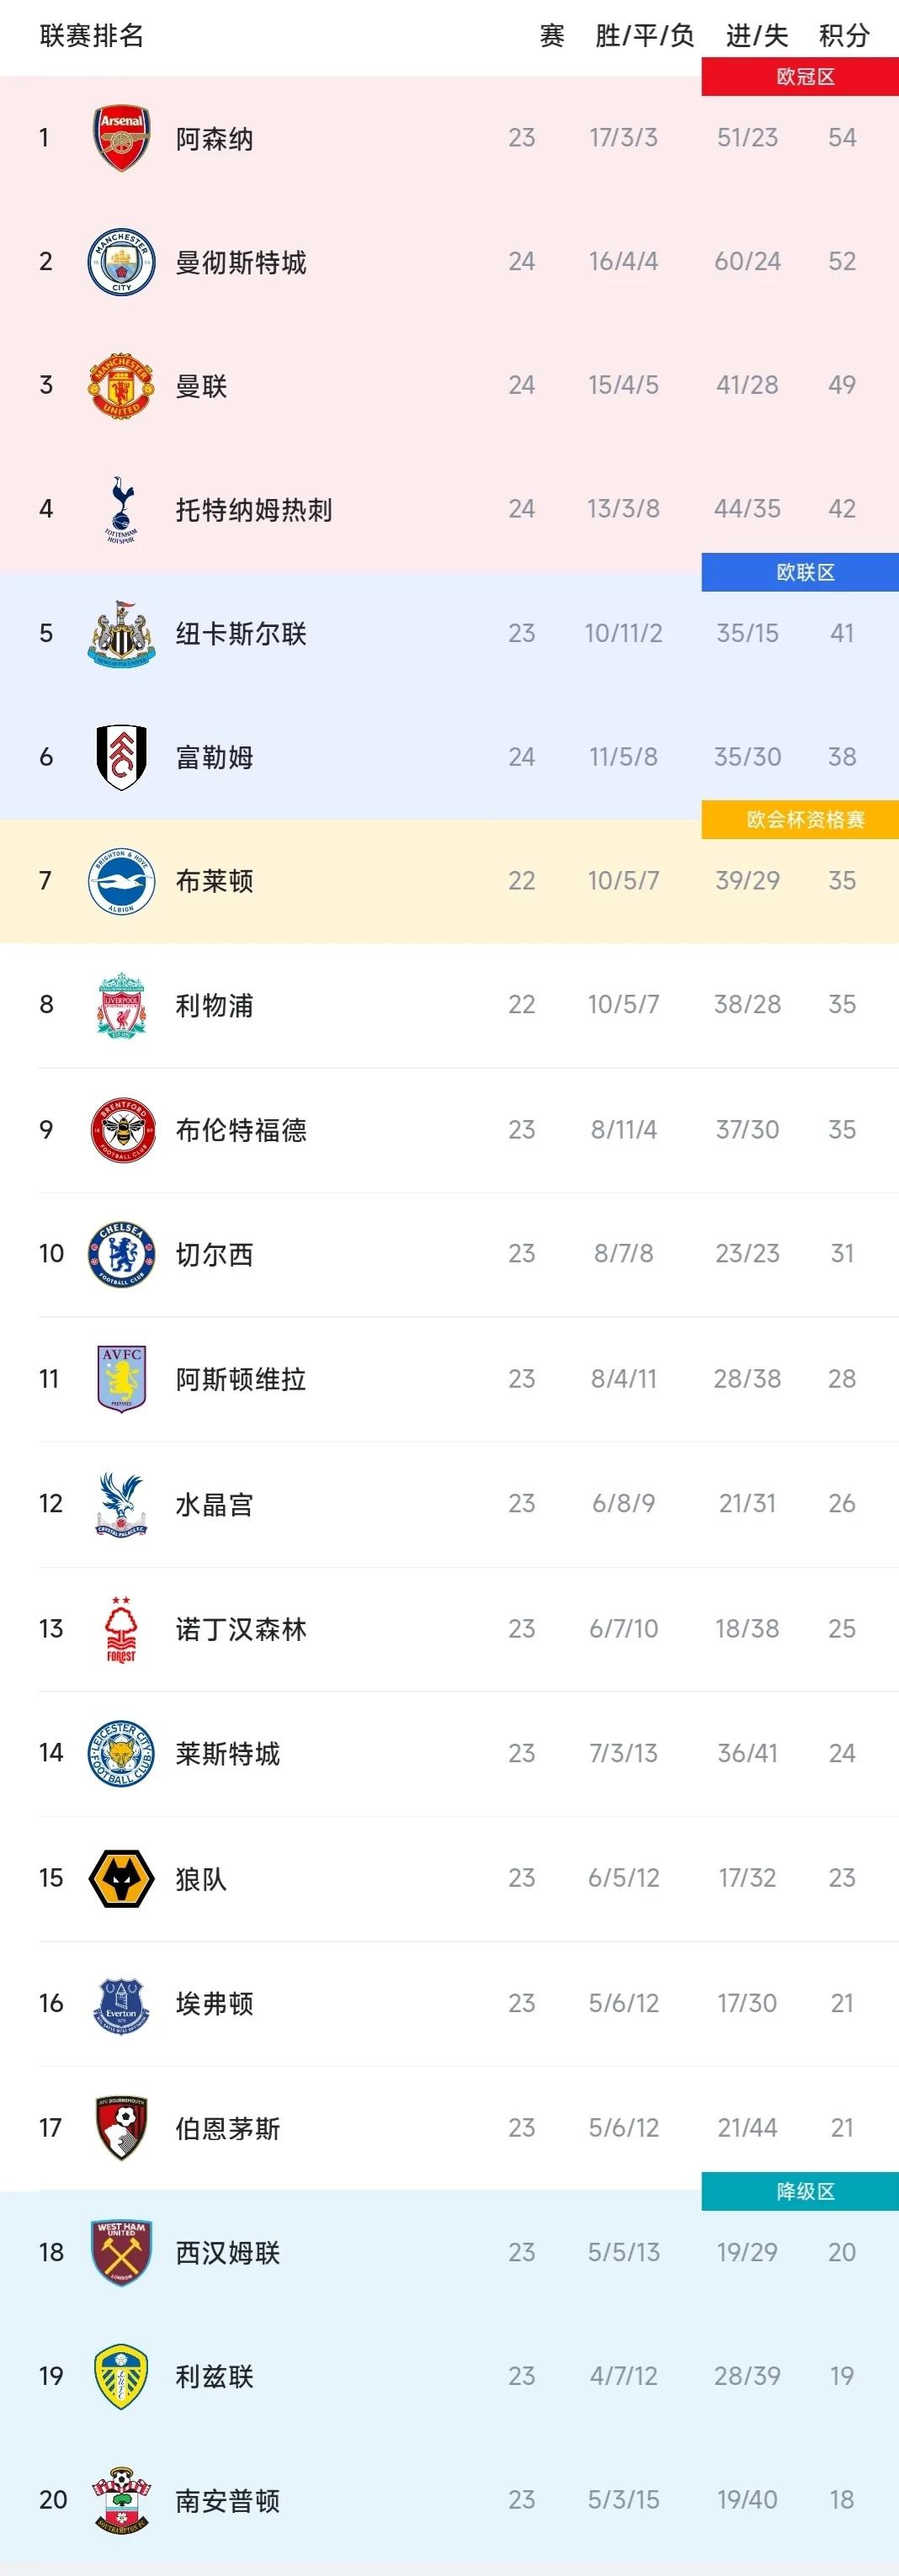Click the Wolves club logo
This screenshot has height=2576, width=899.
tap(121, 1878)
